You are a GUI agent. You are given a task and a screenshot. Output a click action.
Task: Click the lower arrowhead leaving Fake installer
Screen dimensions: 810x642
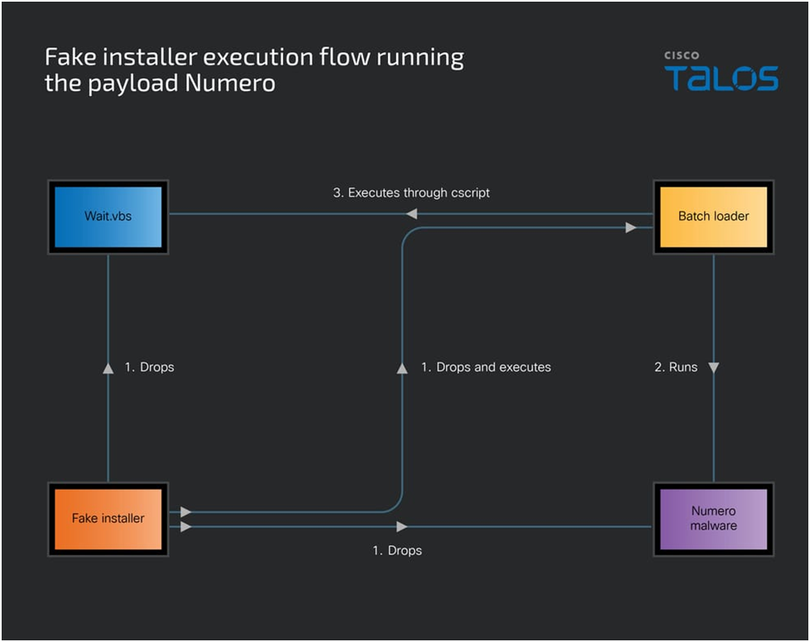tap(185, 526)
